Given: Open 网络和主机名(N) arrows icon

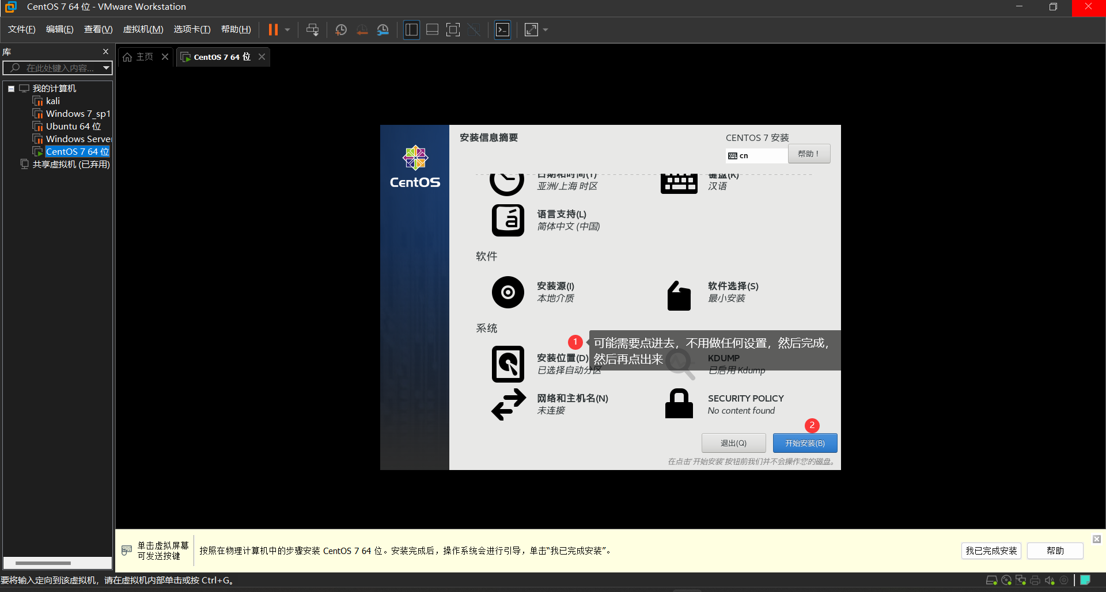Looking at the screenshot, I should click(x=509, y=404).
